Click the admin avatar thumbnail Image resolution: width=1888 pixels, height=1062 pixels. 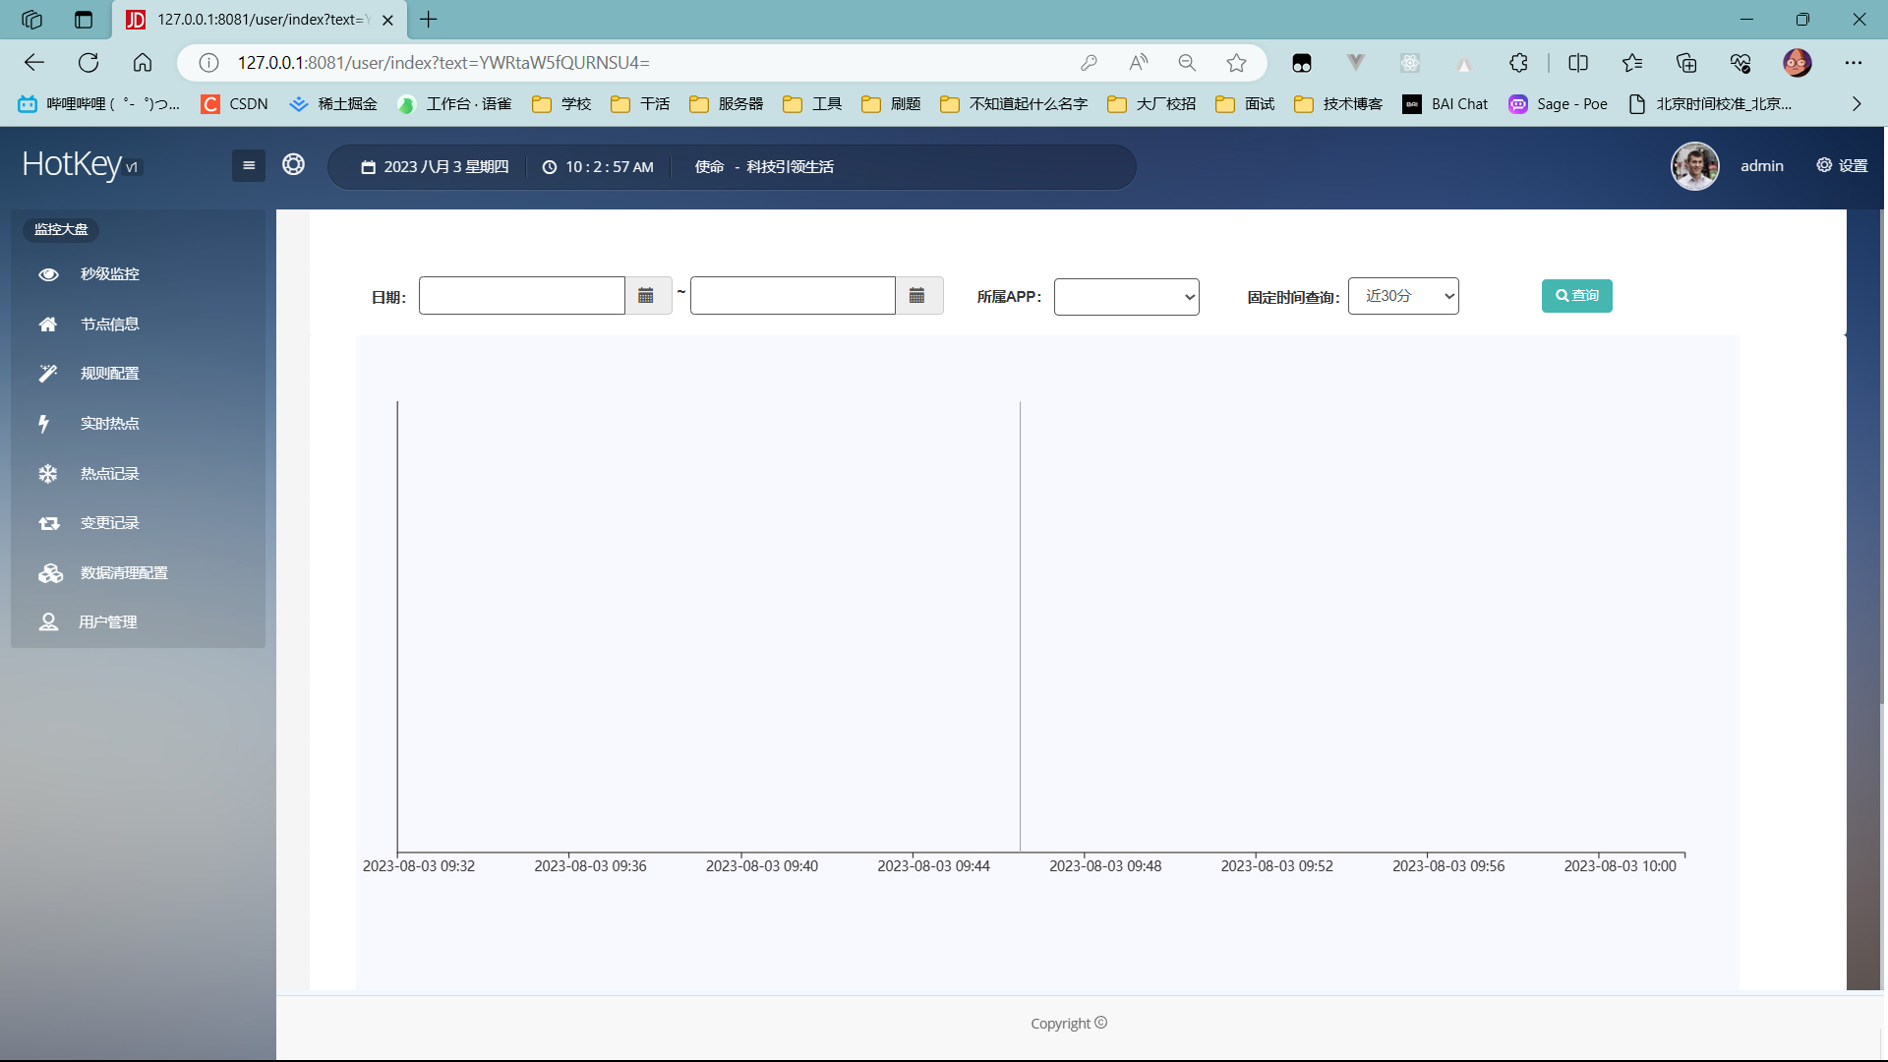click(1694, 166)
